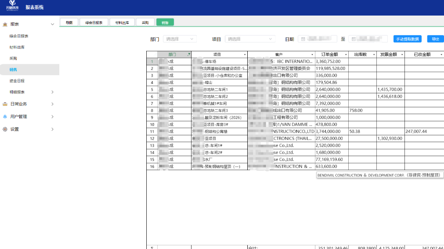The width and height of the screenshot is (444, 249).
Task: Click the 导出 export button
Action: coord(435,39)
